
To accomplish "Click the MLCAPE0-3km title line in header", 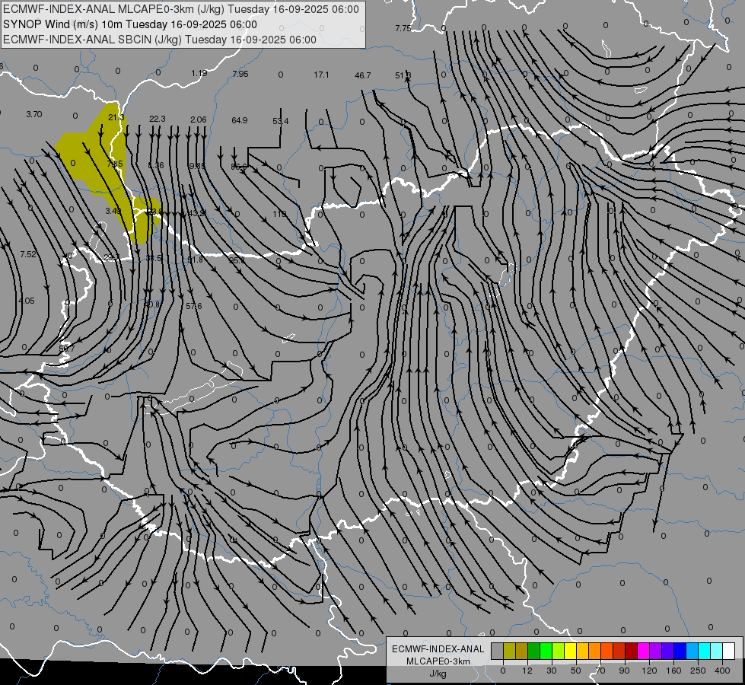I will (181, 9).
